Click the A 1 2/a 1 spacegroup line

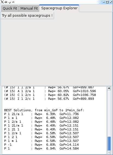[50, 91]
